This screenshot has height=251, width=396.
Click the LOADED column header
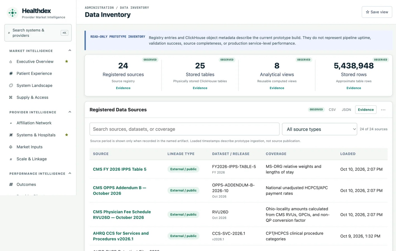348,154
